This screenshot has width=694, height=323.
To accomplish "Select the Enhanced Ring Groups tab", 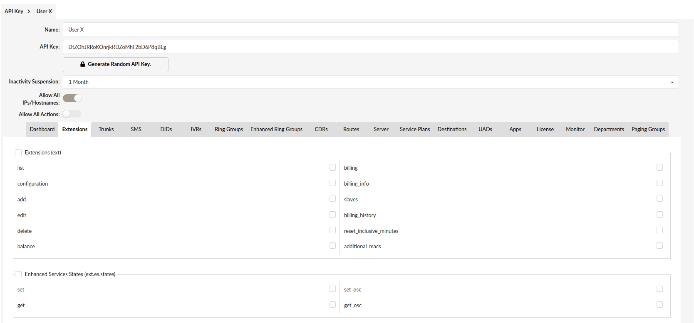I will click(x=276, y=130).
